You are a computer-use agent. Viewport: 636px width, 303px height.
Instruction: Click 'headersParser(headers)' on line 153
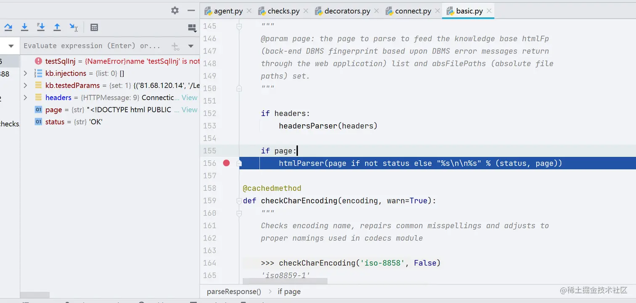pyautogui.click(x=328, y=126)
